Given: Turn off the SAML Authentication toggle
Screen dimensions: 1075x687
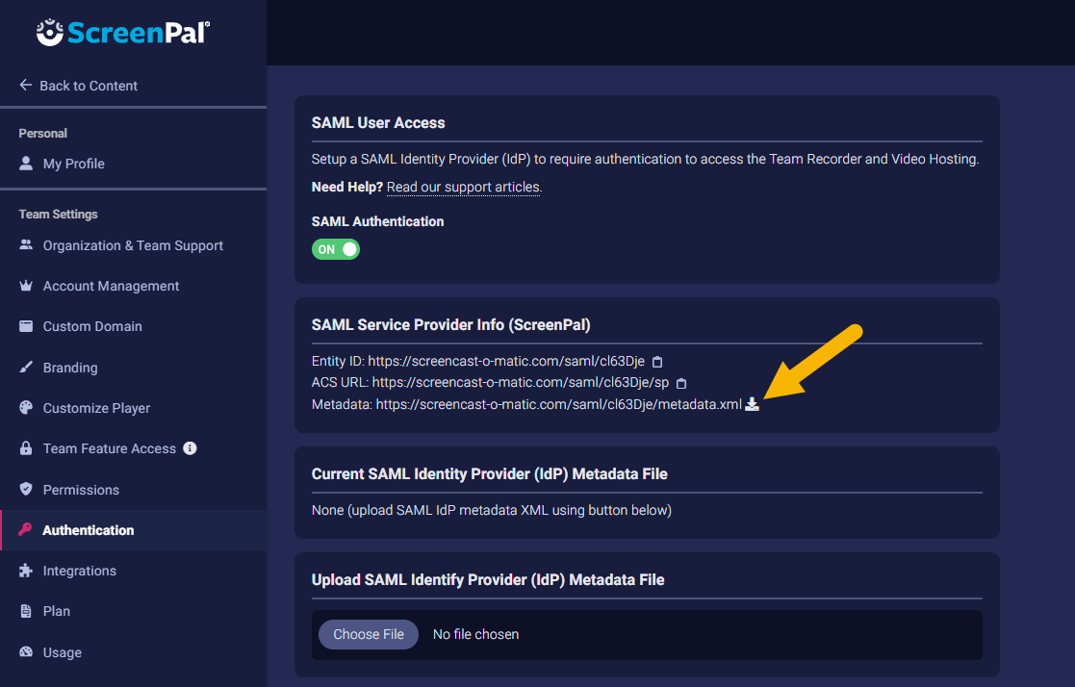Looking at the screenshot, I should click(x=335, y=249).
